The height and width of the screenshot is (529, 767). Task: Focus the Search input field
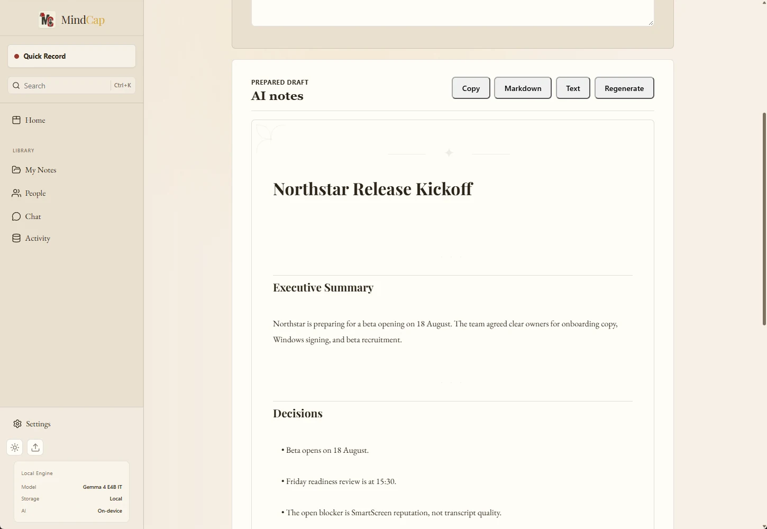click(71, 86)
